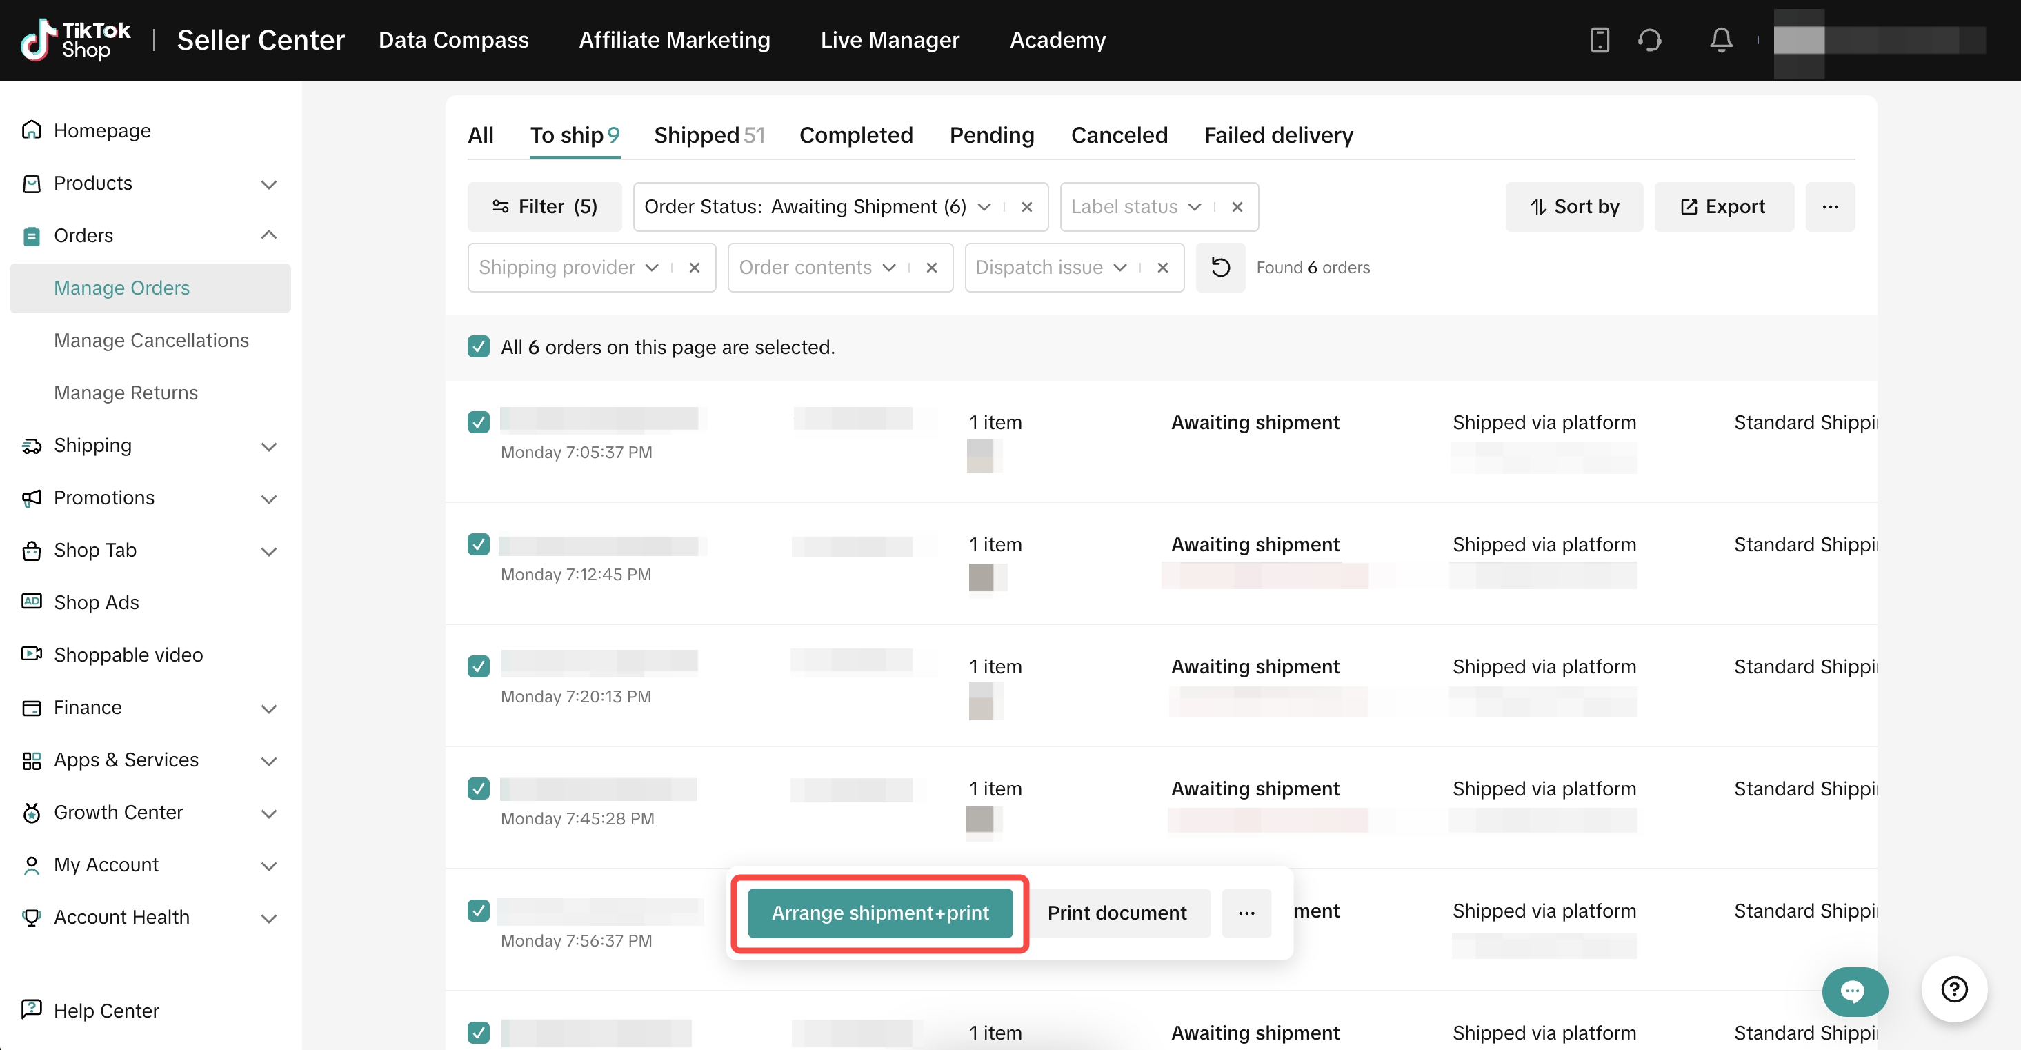The image size is (2021, 1050).
Task: Click Arrange shipment+print button
Action: 879,913
